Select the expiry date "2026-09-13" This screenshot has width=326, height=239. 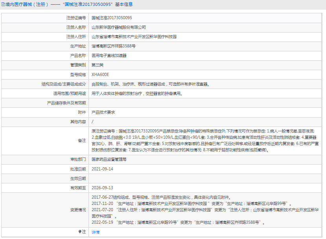[x=102, y=188]
